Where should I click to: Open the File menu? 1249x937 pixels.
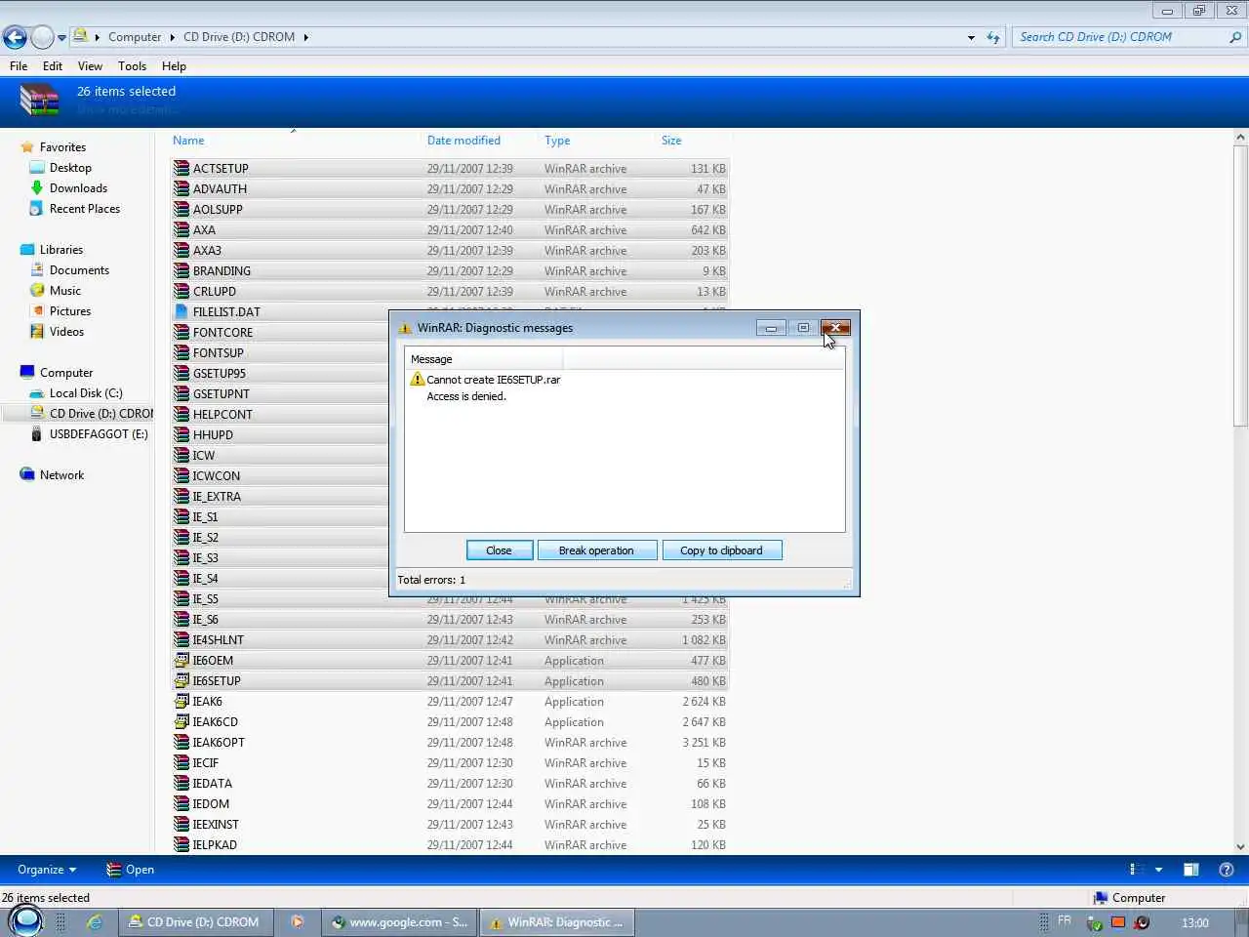coord(19,65)
